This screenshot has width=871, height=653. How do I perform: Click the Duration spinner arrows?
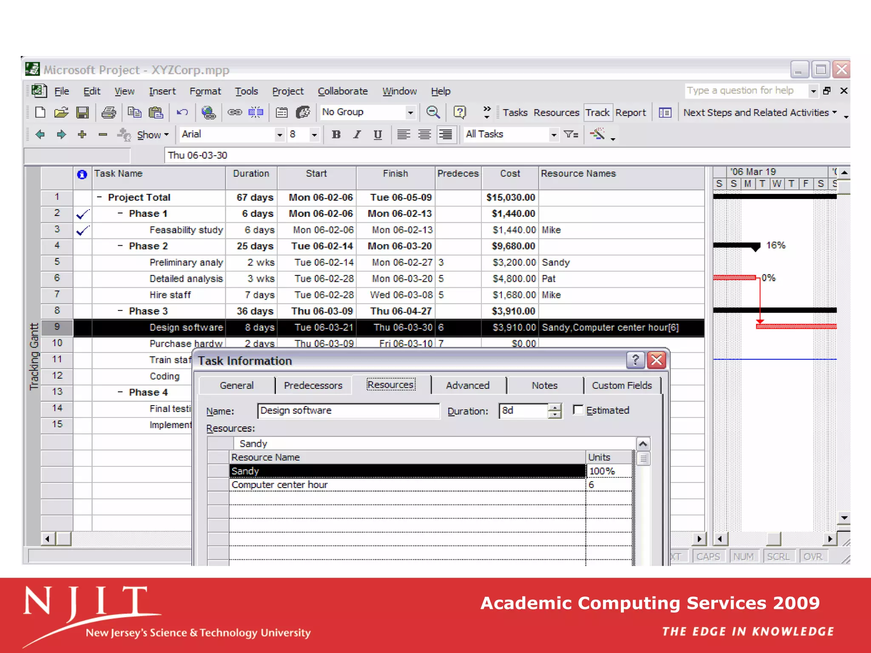coord(555,411)
